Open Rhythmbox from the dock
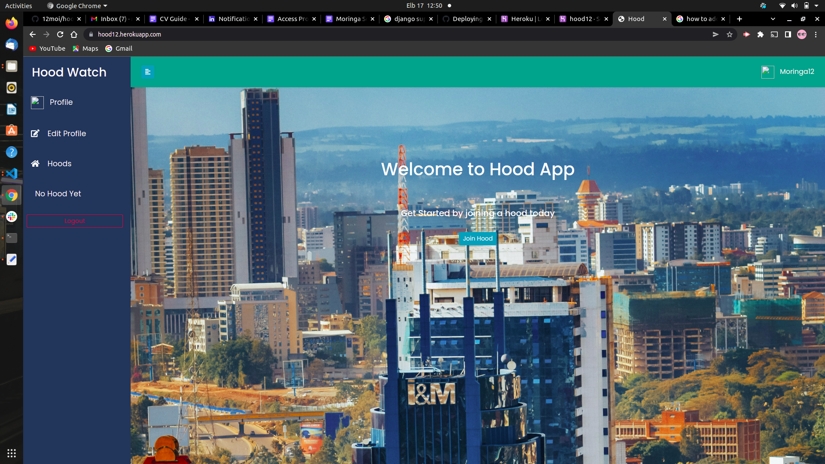This screenshot has height=464, width=825. [12, 88]
